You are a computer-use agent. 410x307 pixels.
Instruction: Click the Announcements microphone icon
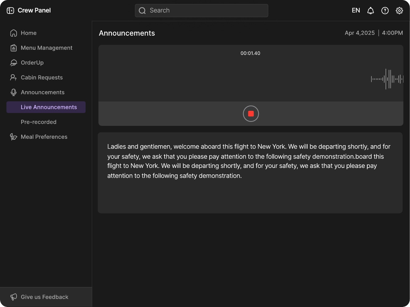tap(14, 92)
